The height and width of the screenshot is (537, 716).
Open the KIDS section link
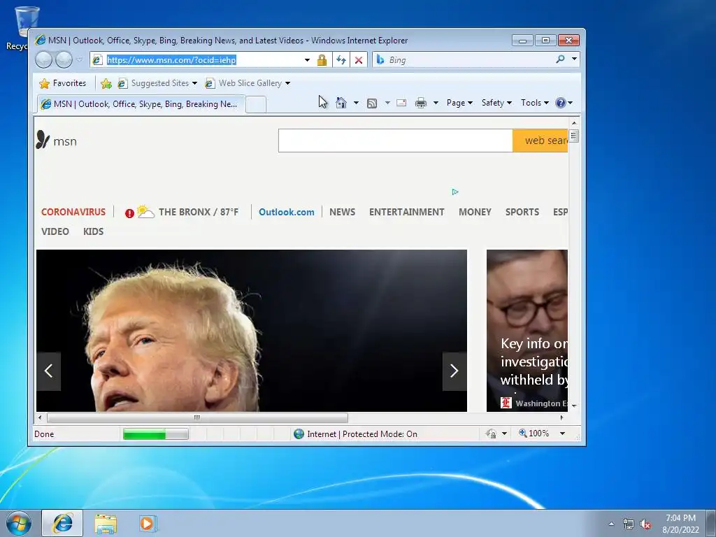(x=93, y=231)
